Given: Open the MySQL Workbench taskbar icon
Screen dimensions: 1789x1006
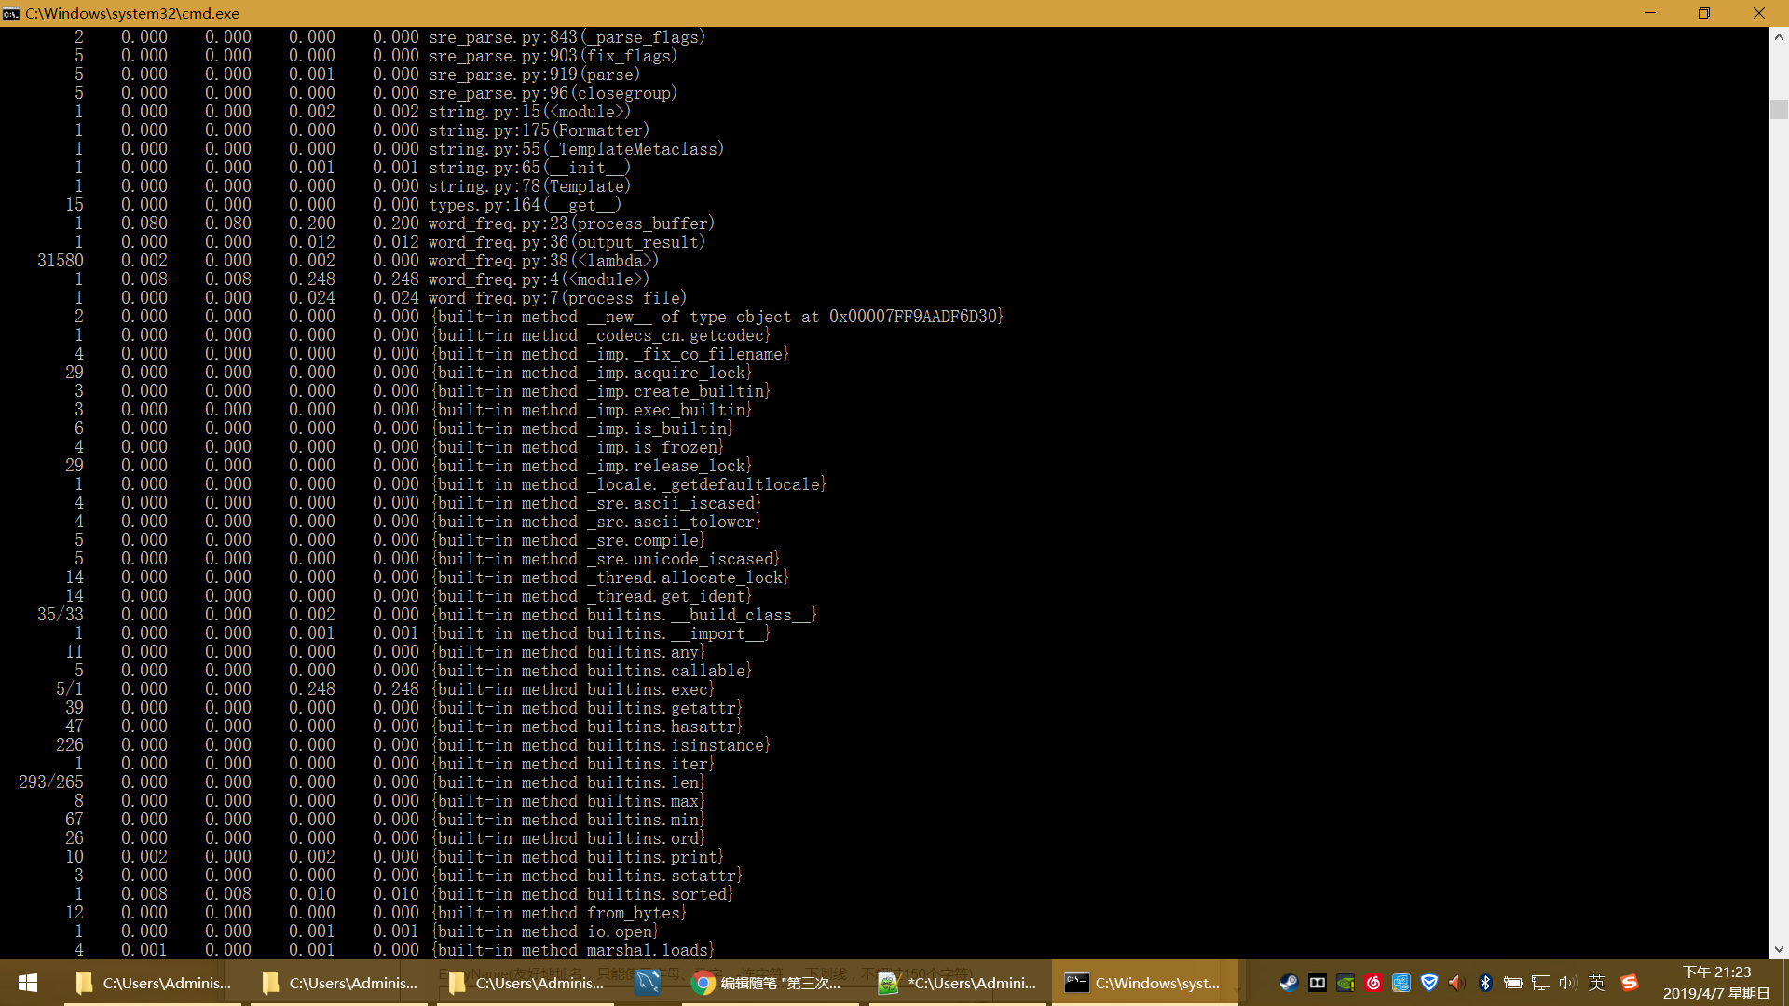Looking at the screenshot, I should (x=648, y=983).
